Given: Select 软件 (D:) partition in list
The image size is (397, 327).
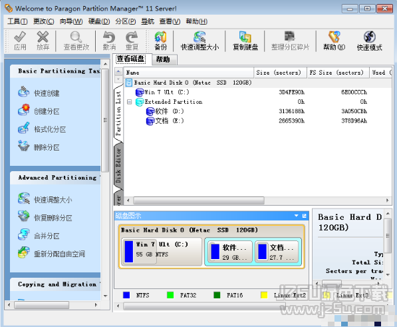Looking at the screenshot, I should [258, 111].
